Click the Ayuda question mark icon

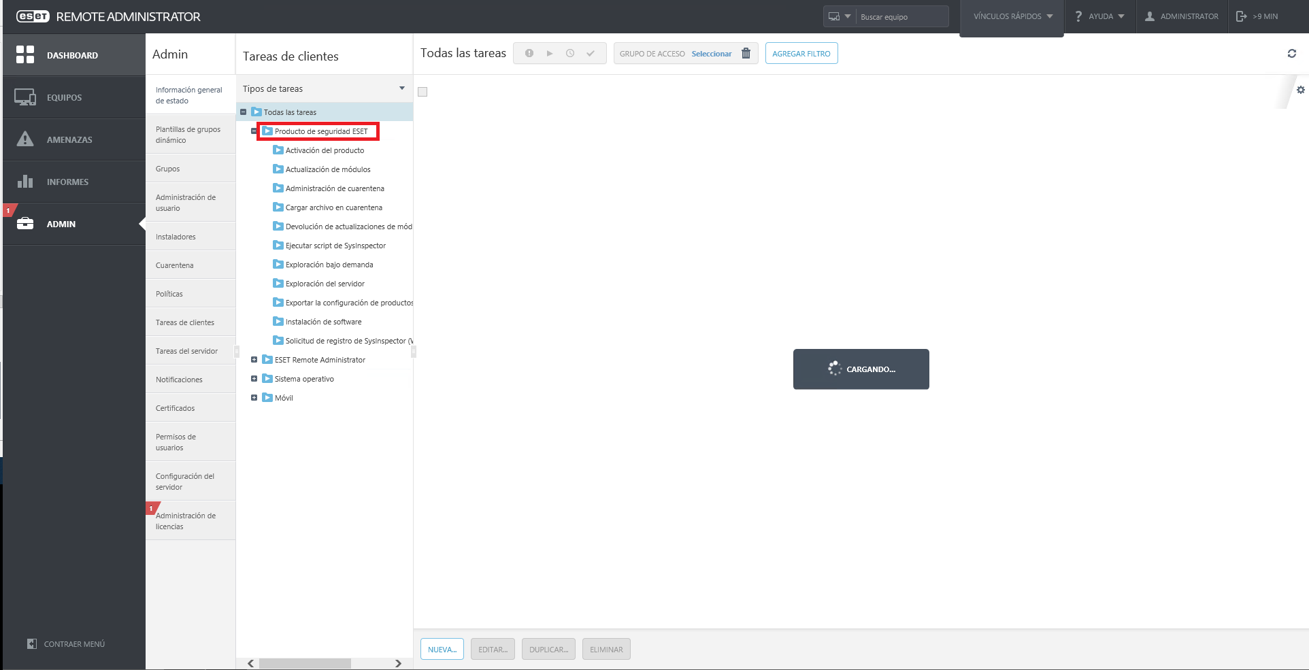1078,16
